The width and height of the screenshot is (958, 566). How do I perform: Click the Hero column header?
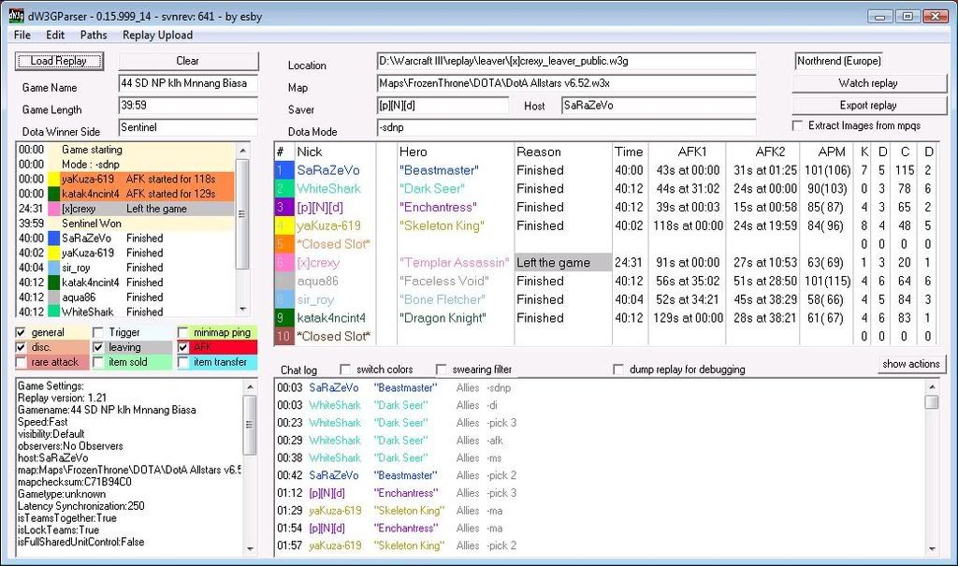tap(413, 152)
